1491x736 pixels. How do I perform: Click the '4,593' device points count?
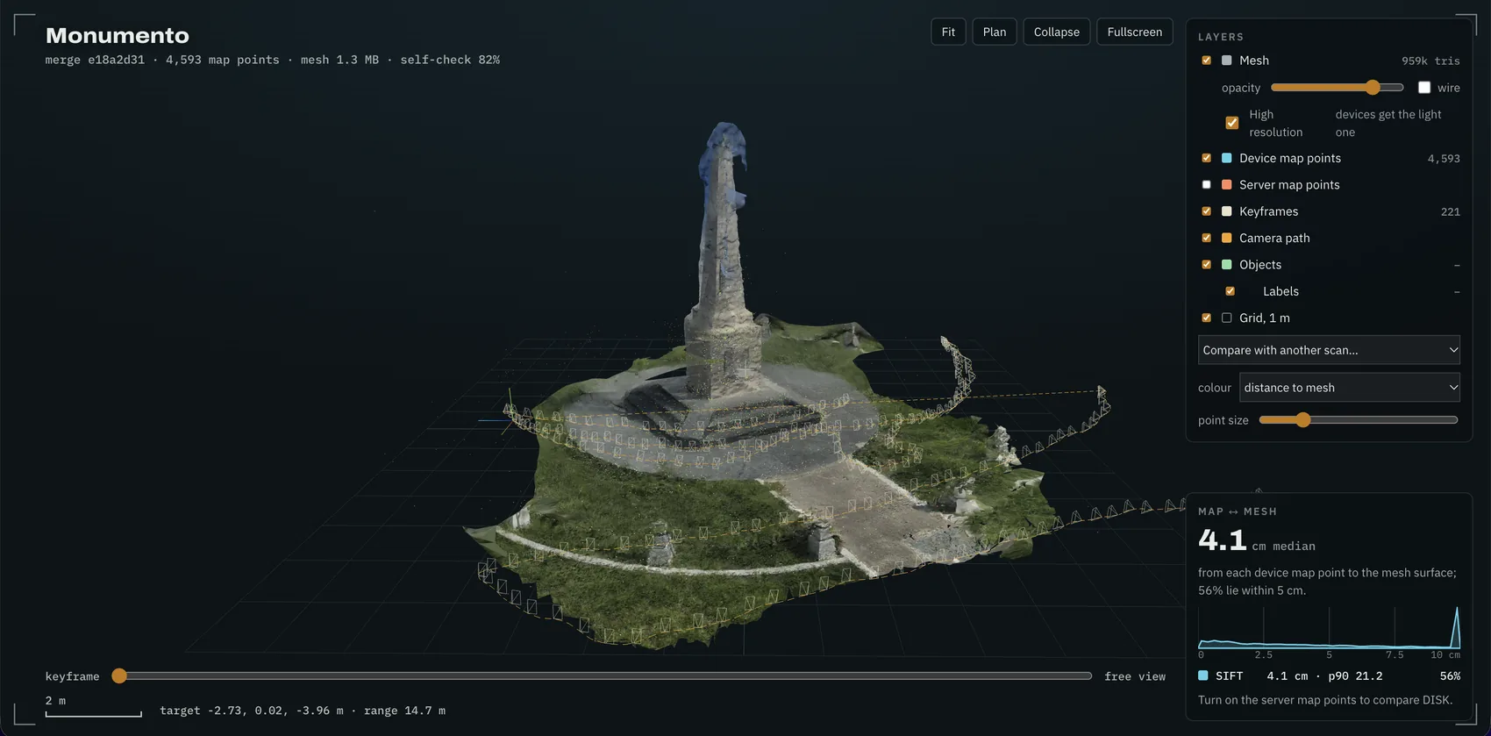point(1444,159)
